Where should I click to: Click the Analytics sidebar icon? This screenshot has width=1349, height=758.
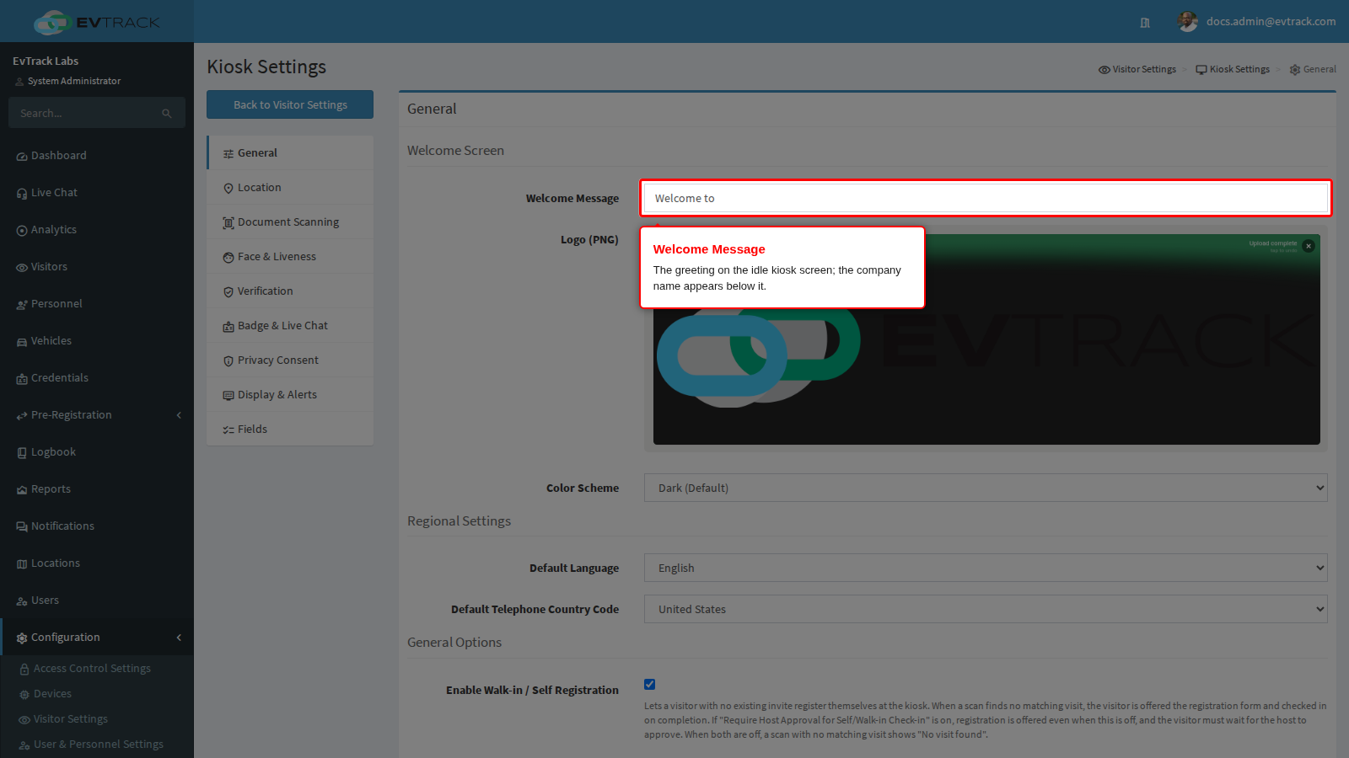click(x=22, y=231)
